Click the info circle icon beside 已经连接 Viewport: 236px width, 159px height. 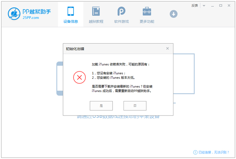195,152
